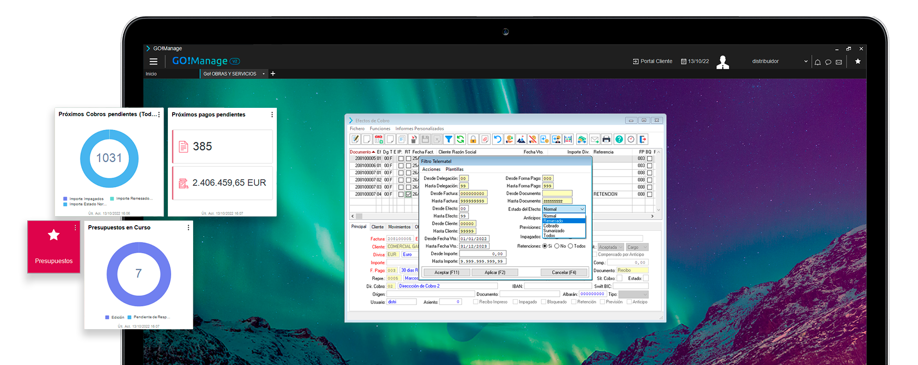Viewport: 918px width, 365px height.
Task: Click the 1031 donut chart
Action: (x=109, y=158)
